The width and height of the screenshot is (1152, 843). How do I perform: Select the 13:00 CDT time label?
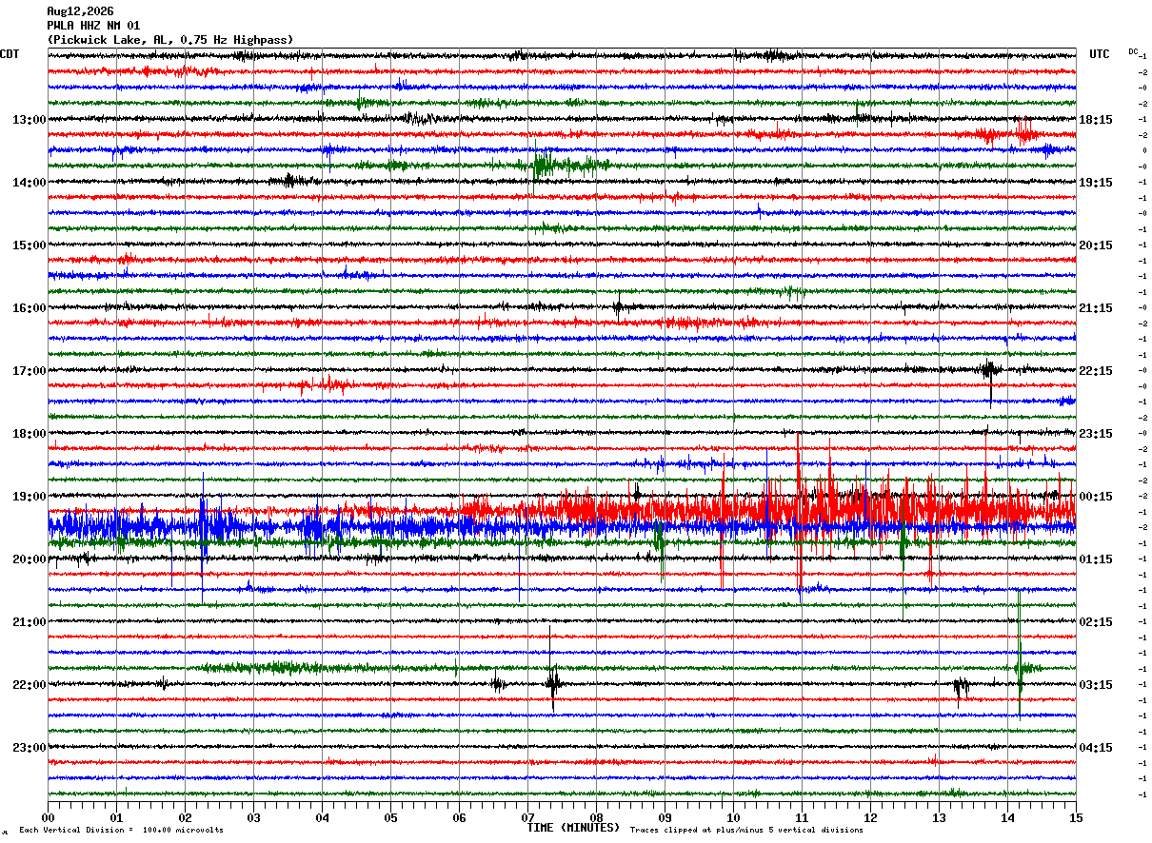pyautogui.click(x=30, y=120)
